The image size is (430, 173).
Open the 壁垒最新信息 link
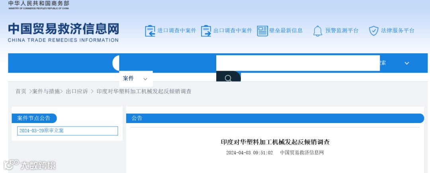click(286, 31)
